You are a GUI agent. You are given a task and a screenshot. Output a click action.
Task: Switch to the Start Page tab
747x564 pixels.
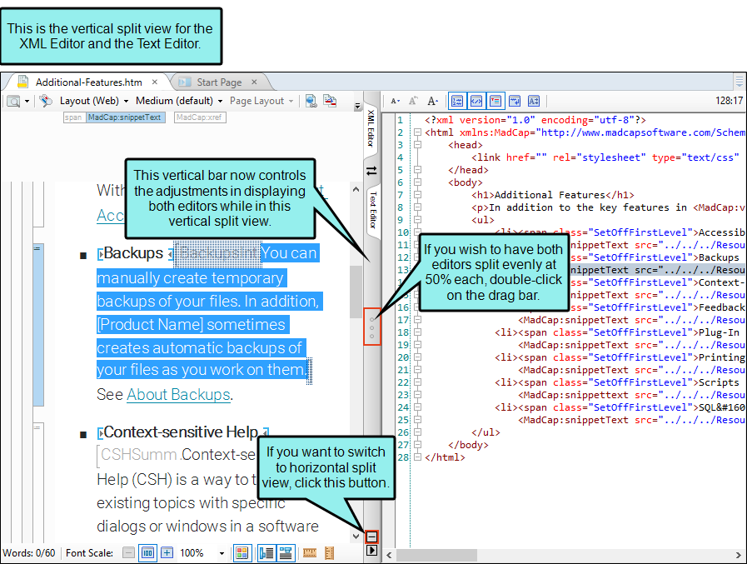[x=219, y=82]
